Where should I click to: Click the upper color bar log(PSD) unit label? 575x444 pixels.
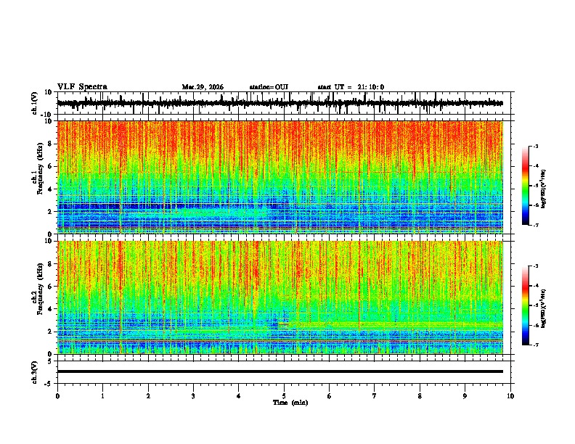[544, 189]
